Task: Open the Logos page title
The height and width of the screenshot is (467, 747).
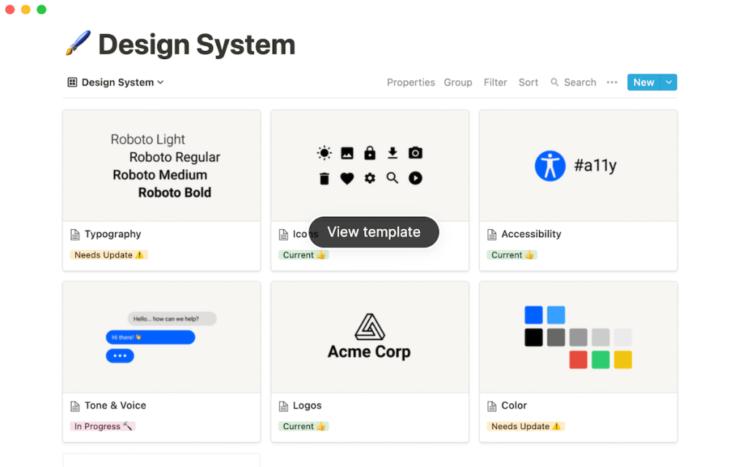Action: tap(307, 406)
